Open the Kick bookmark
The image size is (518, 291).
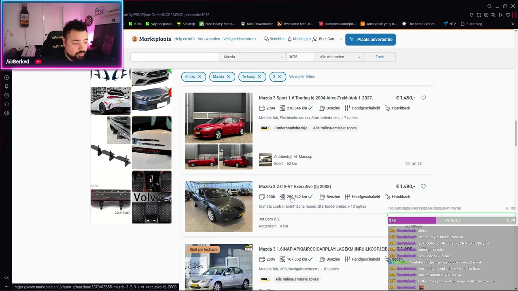(135, 24)
